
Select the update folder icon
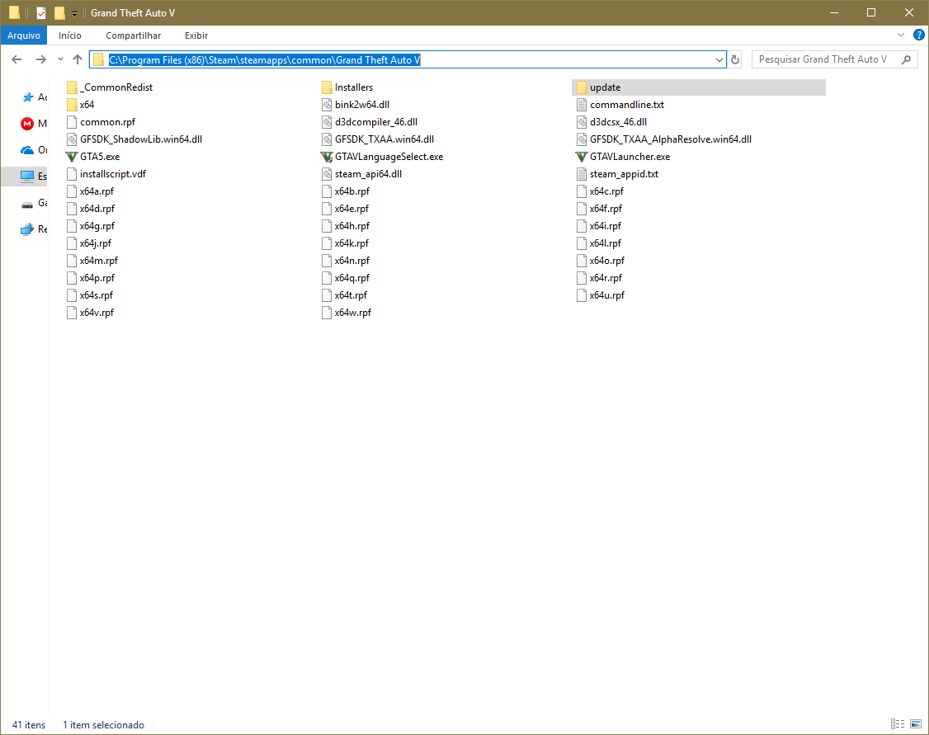point(581,87)
